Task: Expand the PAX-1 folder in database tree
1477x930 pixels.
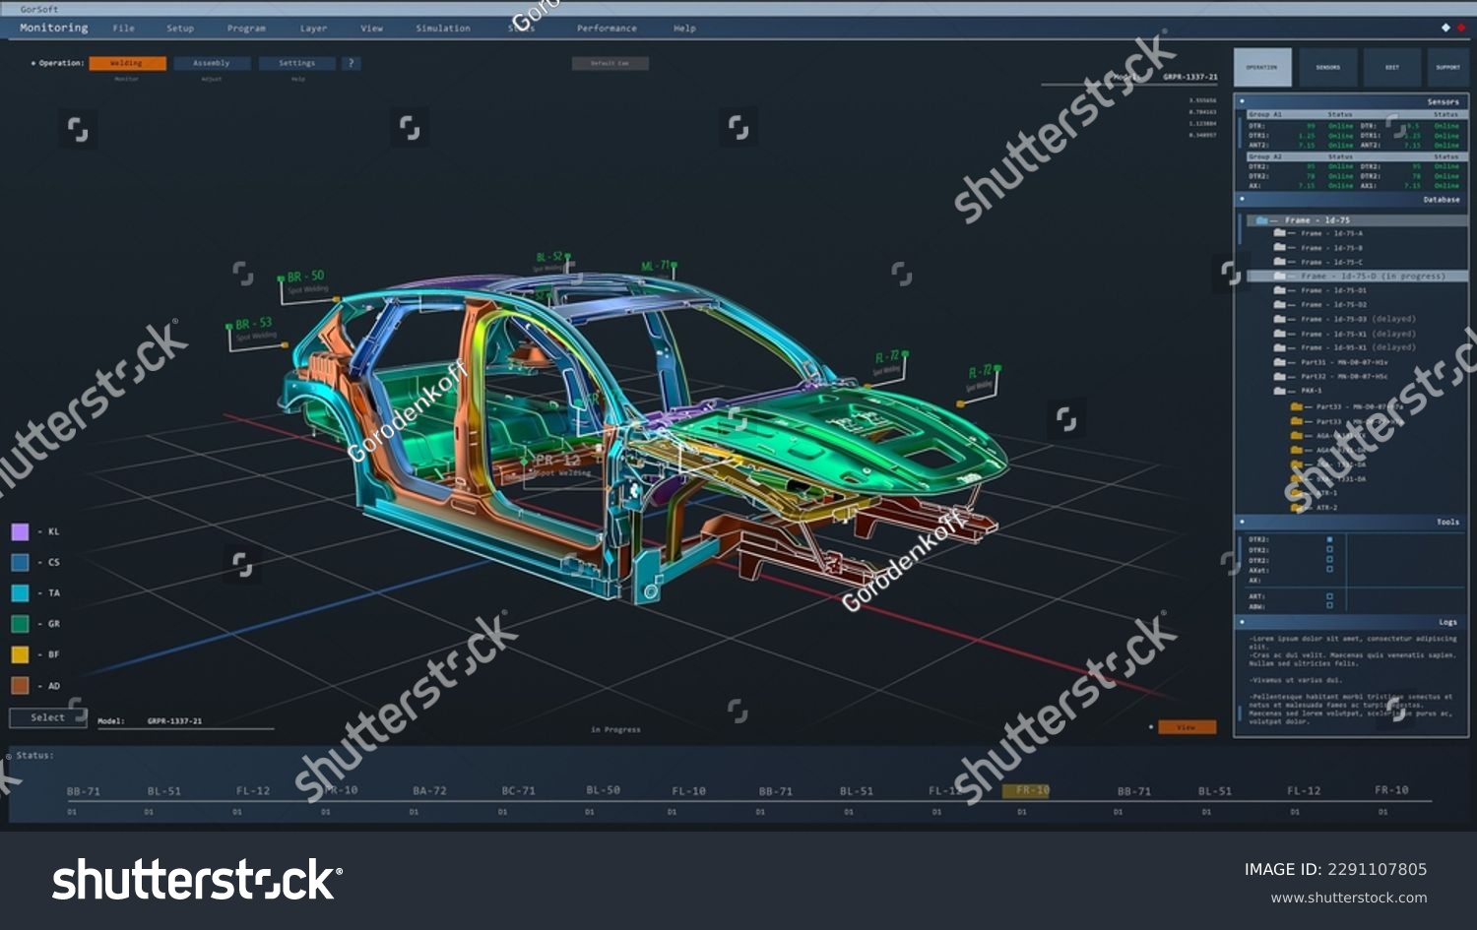Action: point(1280,391)
